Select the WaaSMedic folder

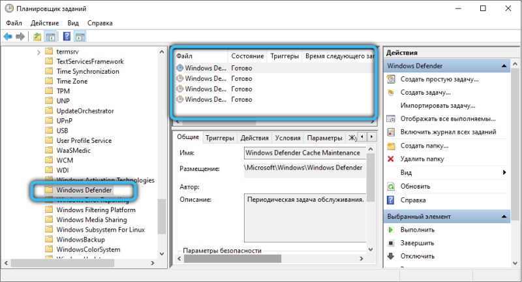tap(73, 151)
